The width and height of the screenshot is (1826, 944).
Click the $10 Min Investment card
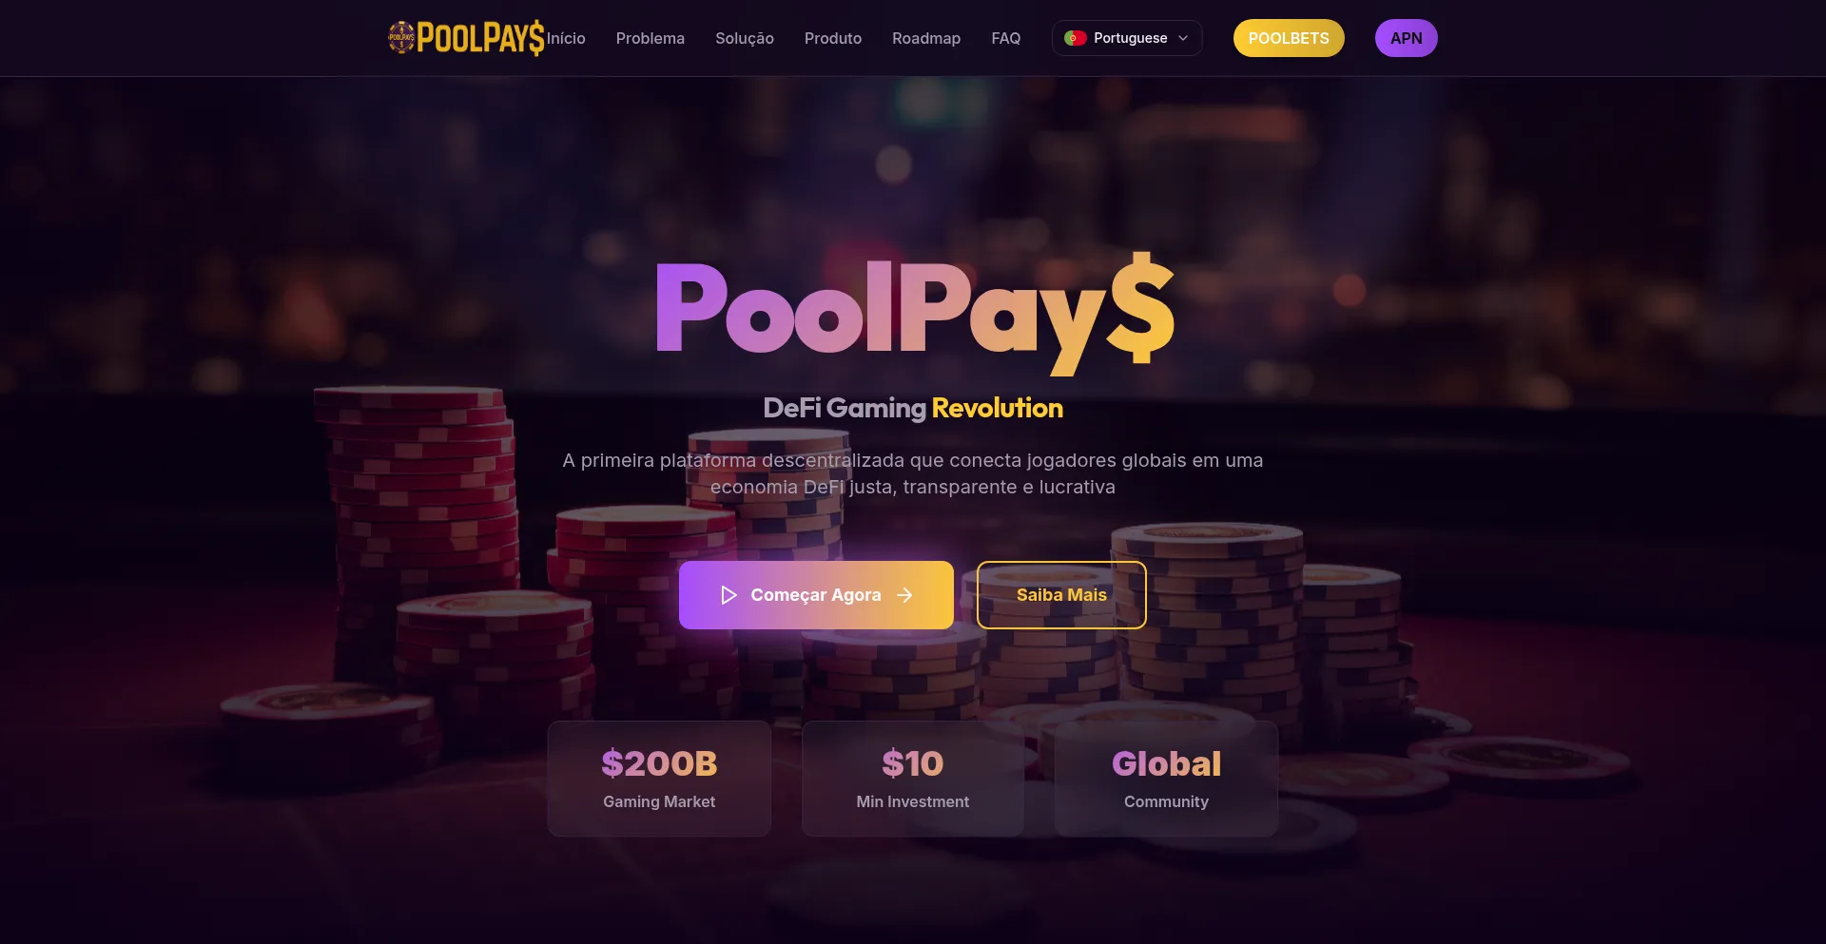pos(913,779)
